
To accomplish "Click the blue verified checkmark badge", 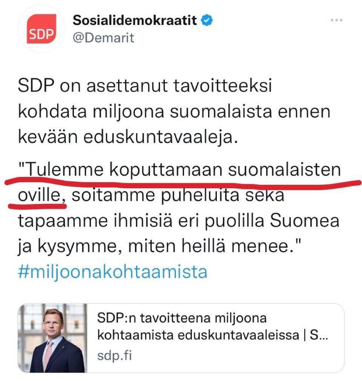I will pos(206,21).
